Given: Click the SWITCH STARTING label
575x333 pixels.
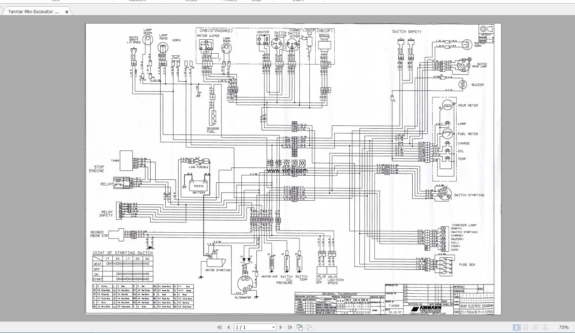Looking at the screenshot, I should [469, 195].
